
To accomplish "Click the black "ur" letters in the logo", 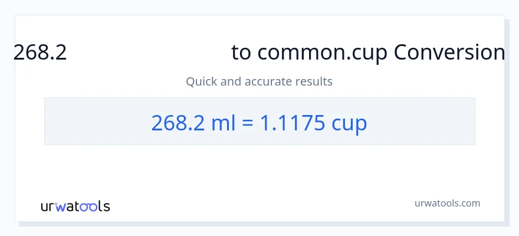I will pos(47,207).
